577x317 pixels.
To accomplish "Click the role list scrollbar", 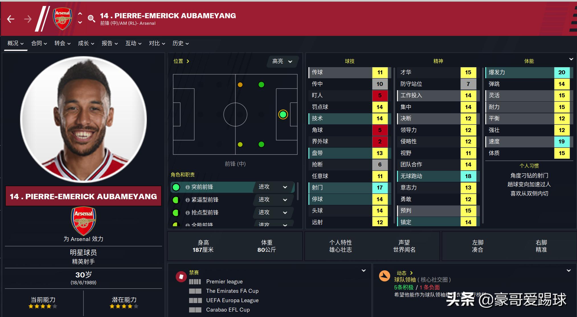I will point(298,191).
